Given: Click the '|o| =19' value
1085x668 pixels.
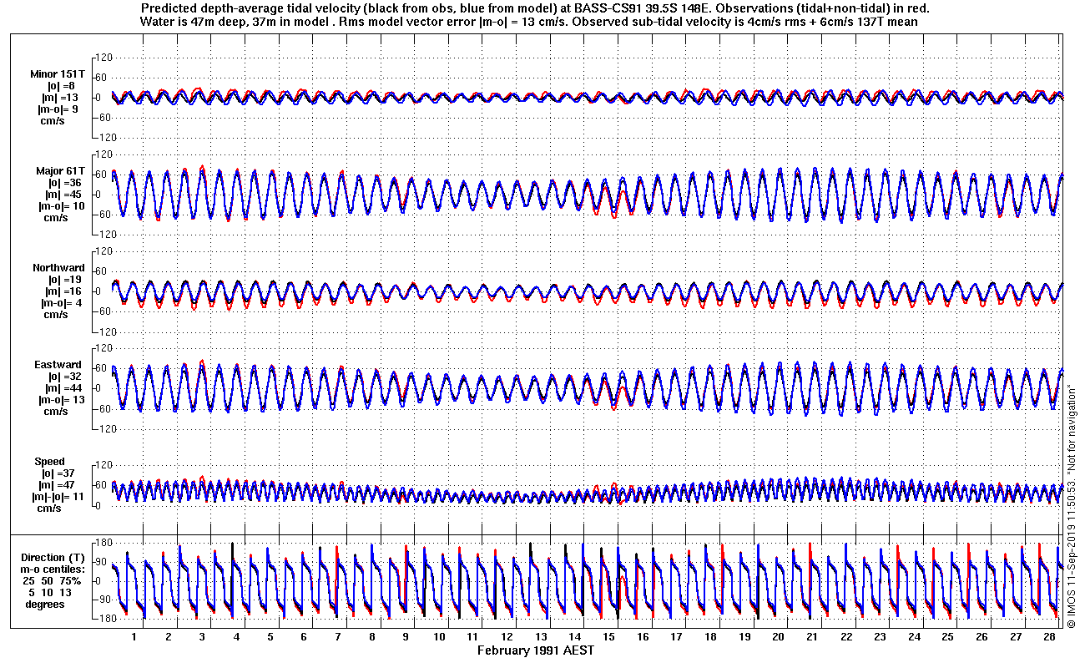Looking at the screenshot, I should pos(63,280).
